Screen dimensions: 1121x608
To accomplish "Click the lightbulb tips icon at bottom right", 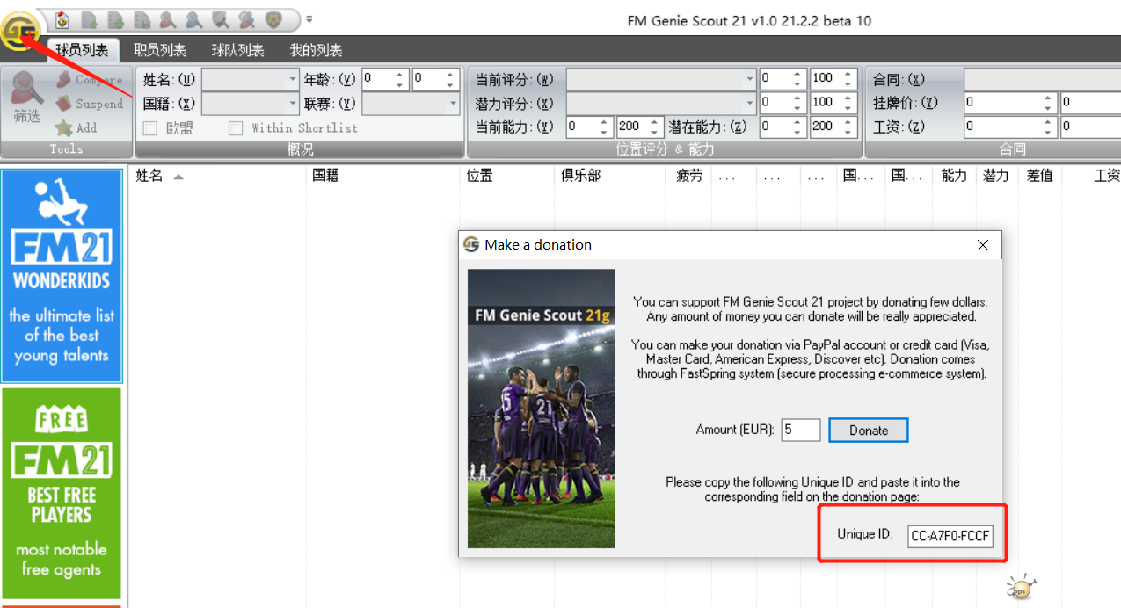I will 1021,588.
